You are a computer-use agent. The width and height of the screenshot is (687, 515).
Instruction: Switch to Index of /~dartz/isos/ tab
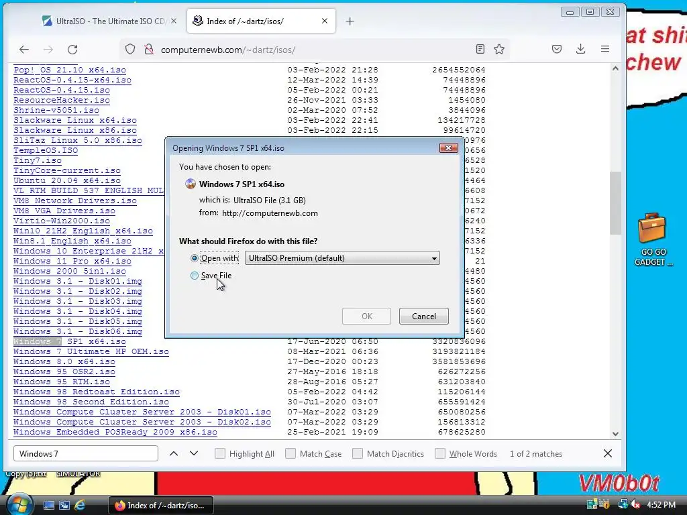pyautogui.click(x=261, y=21)
